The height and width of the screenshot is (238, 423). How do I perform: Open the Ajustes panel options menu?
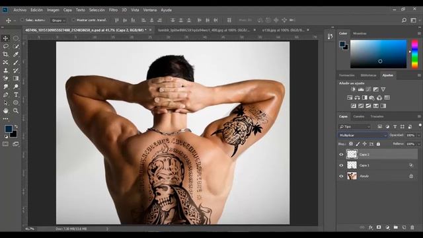click(419, 75)
